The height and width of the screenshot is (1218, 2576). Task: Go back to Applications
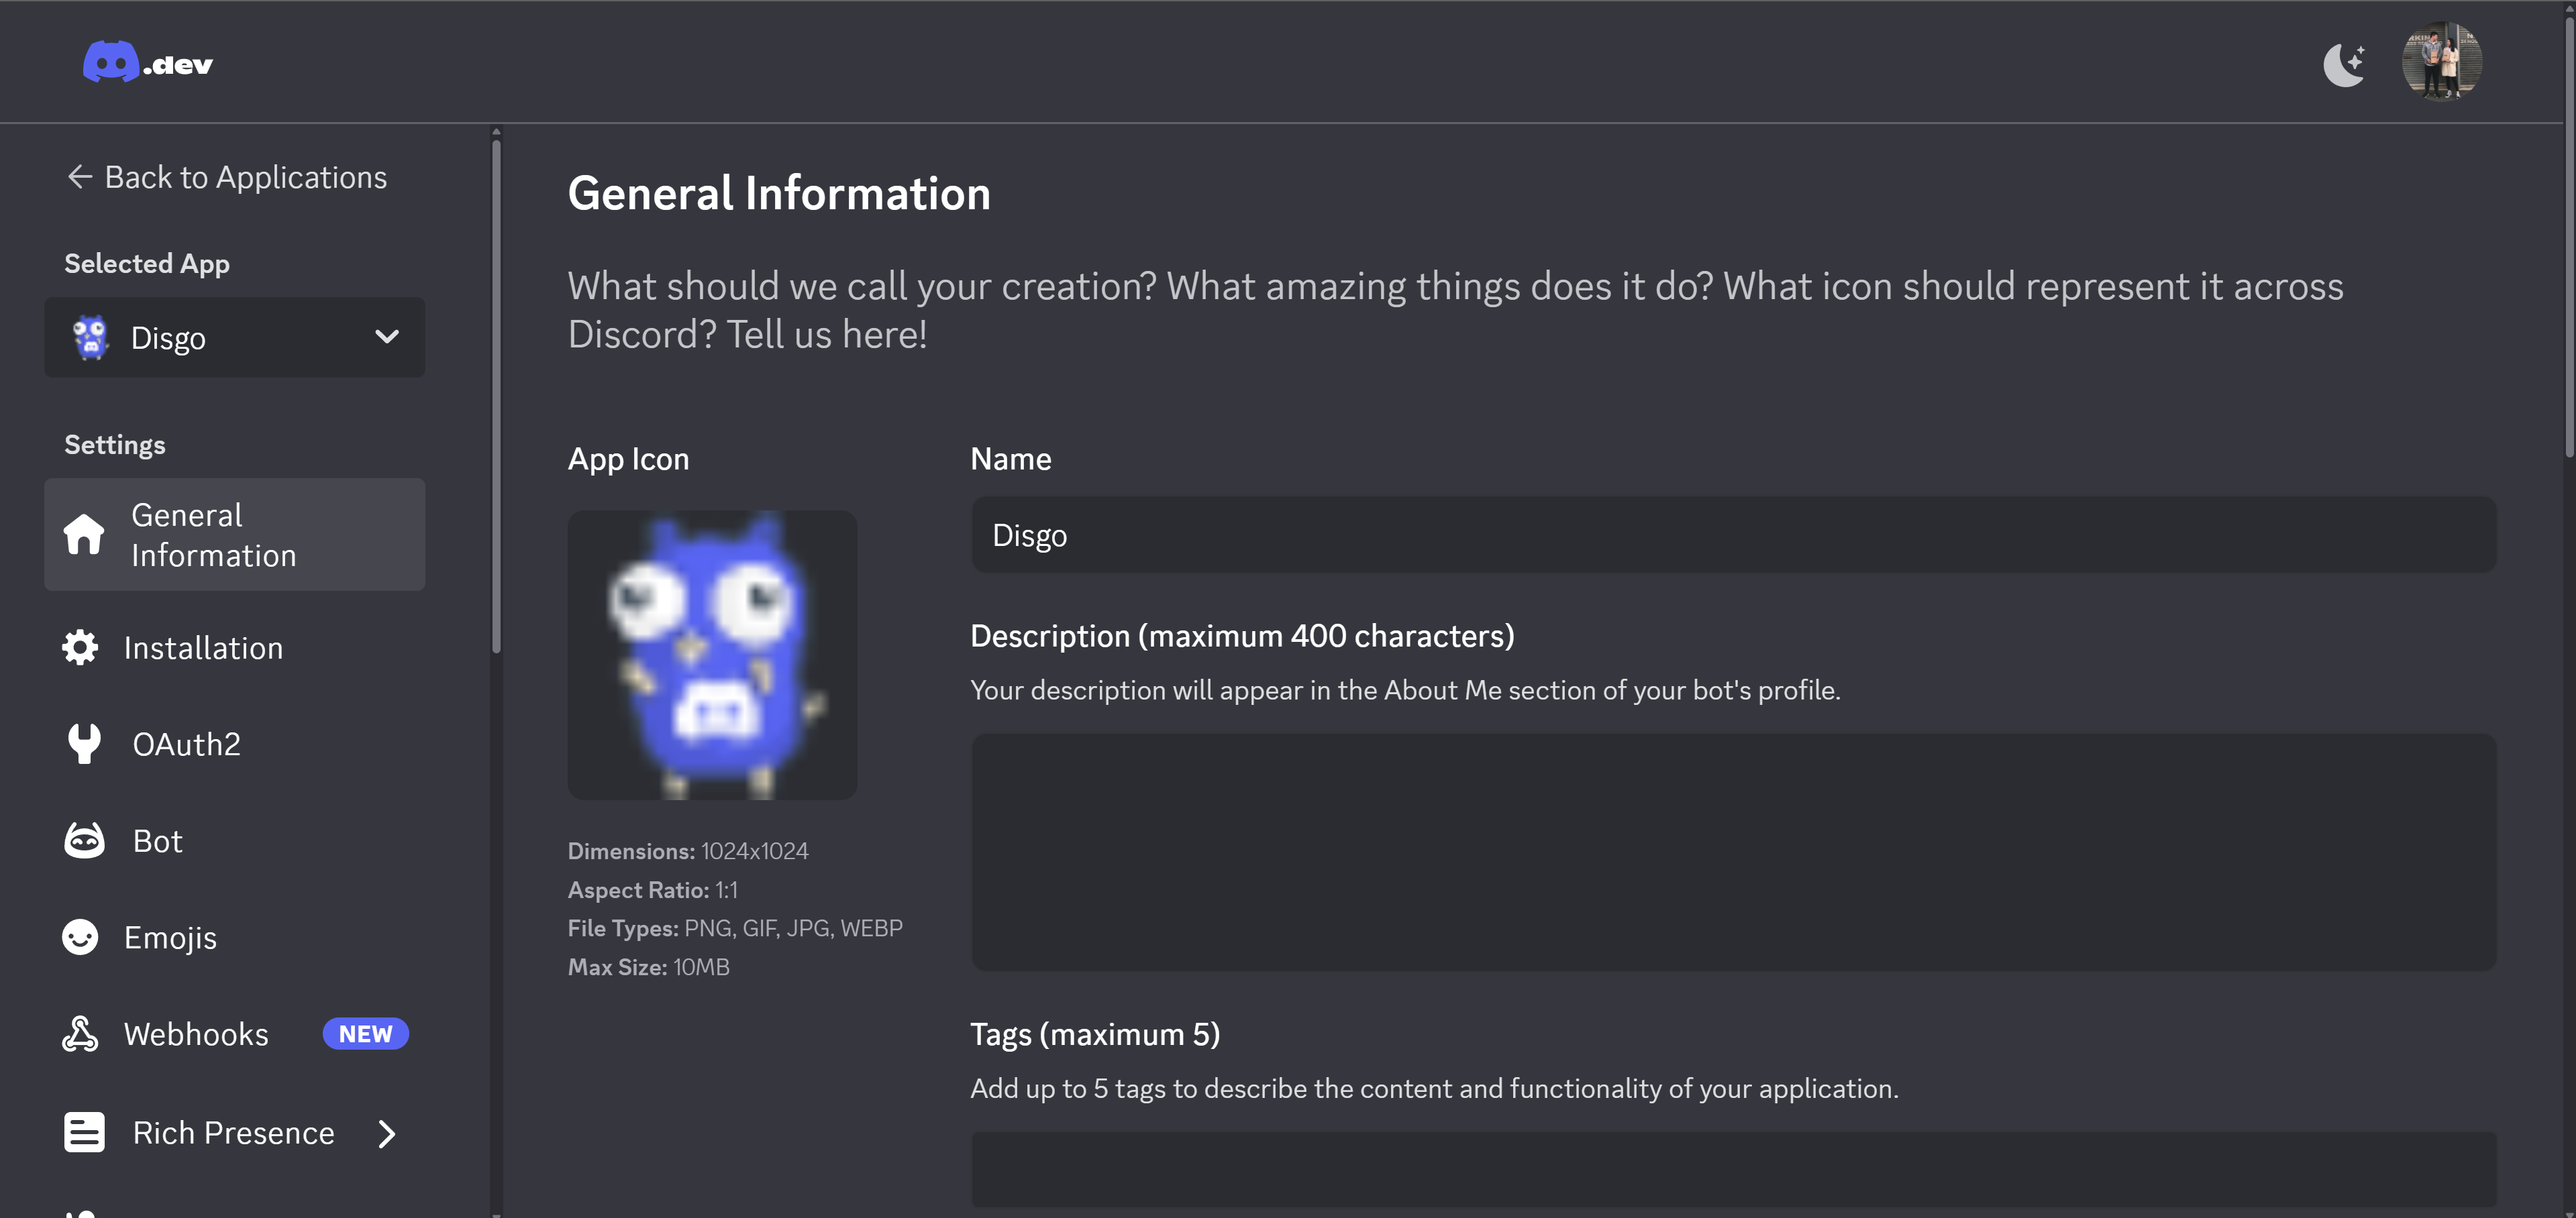click(227, 177)
